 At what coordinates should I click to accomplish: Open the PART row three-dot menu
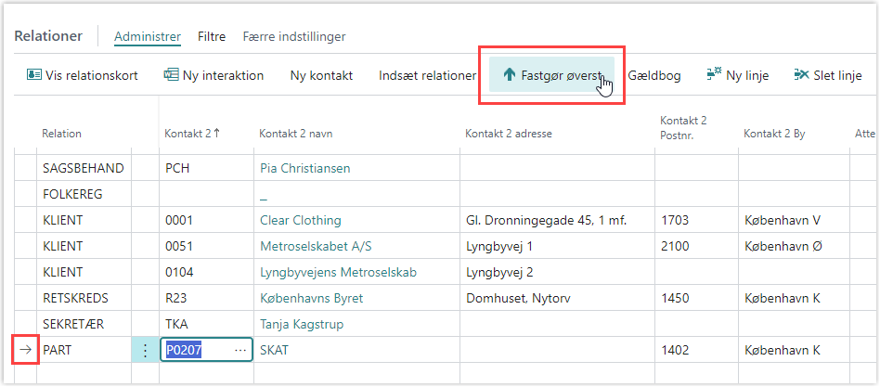[x=145, y=350]
